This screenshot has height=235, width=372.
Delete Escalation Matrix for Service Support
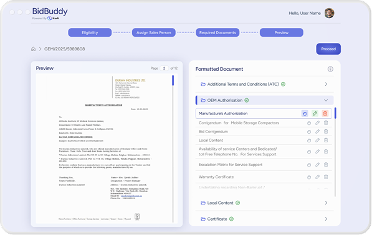(x=326, y=165)
